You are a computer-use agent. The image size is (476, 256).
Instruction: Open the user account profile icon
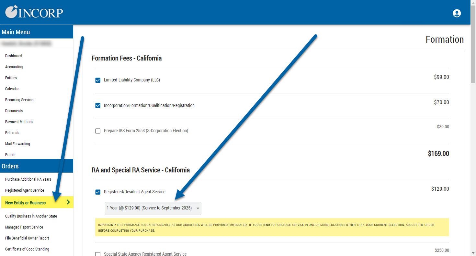[457, 13]
